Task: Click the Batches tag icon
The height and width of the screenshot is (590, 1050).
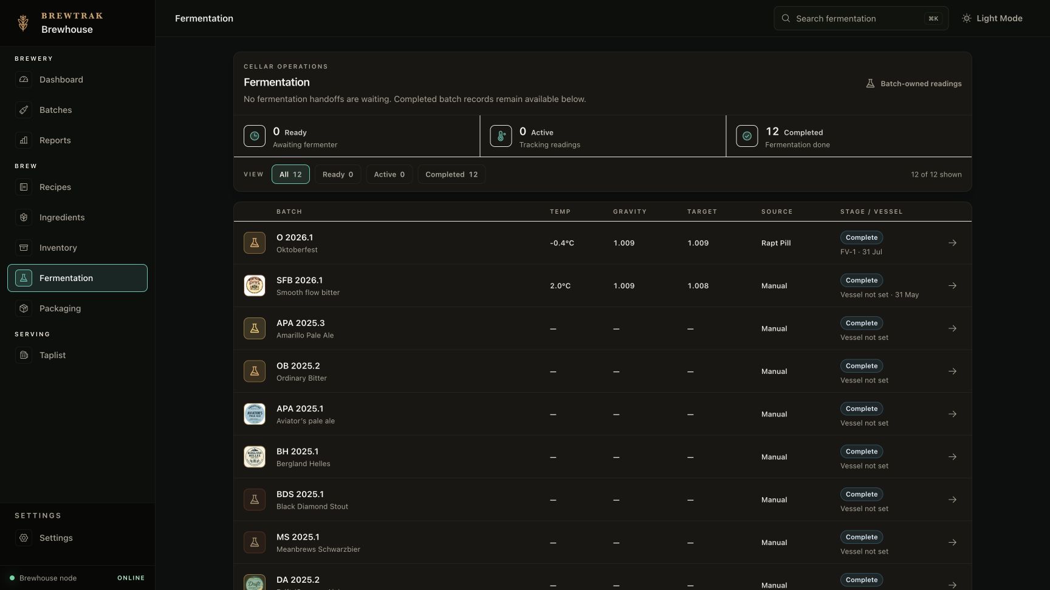Action: [24, 110]
